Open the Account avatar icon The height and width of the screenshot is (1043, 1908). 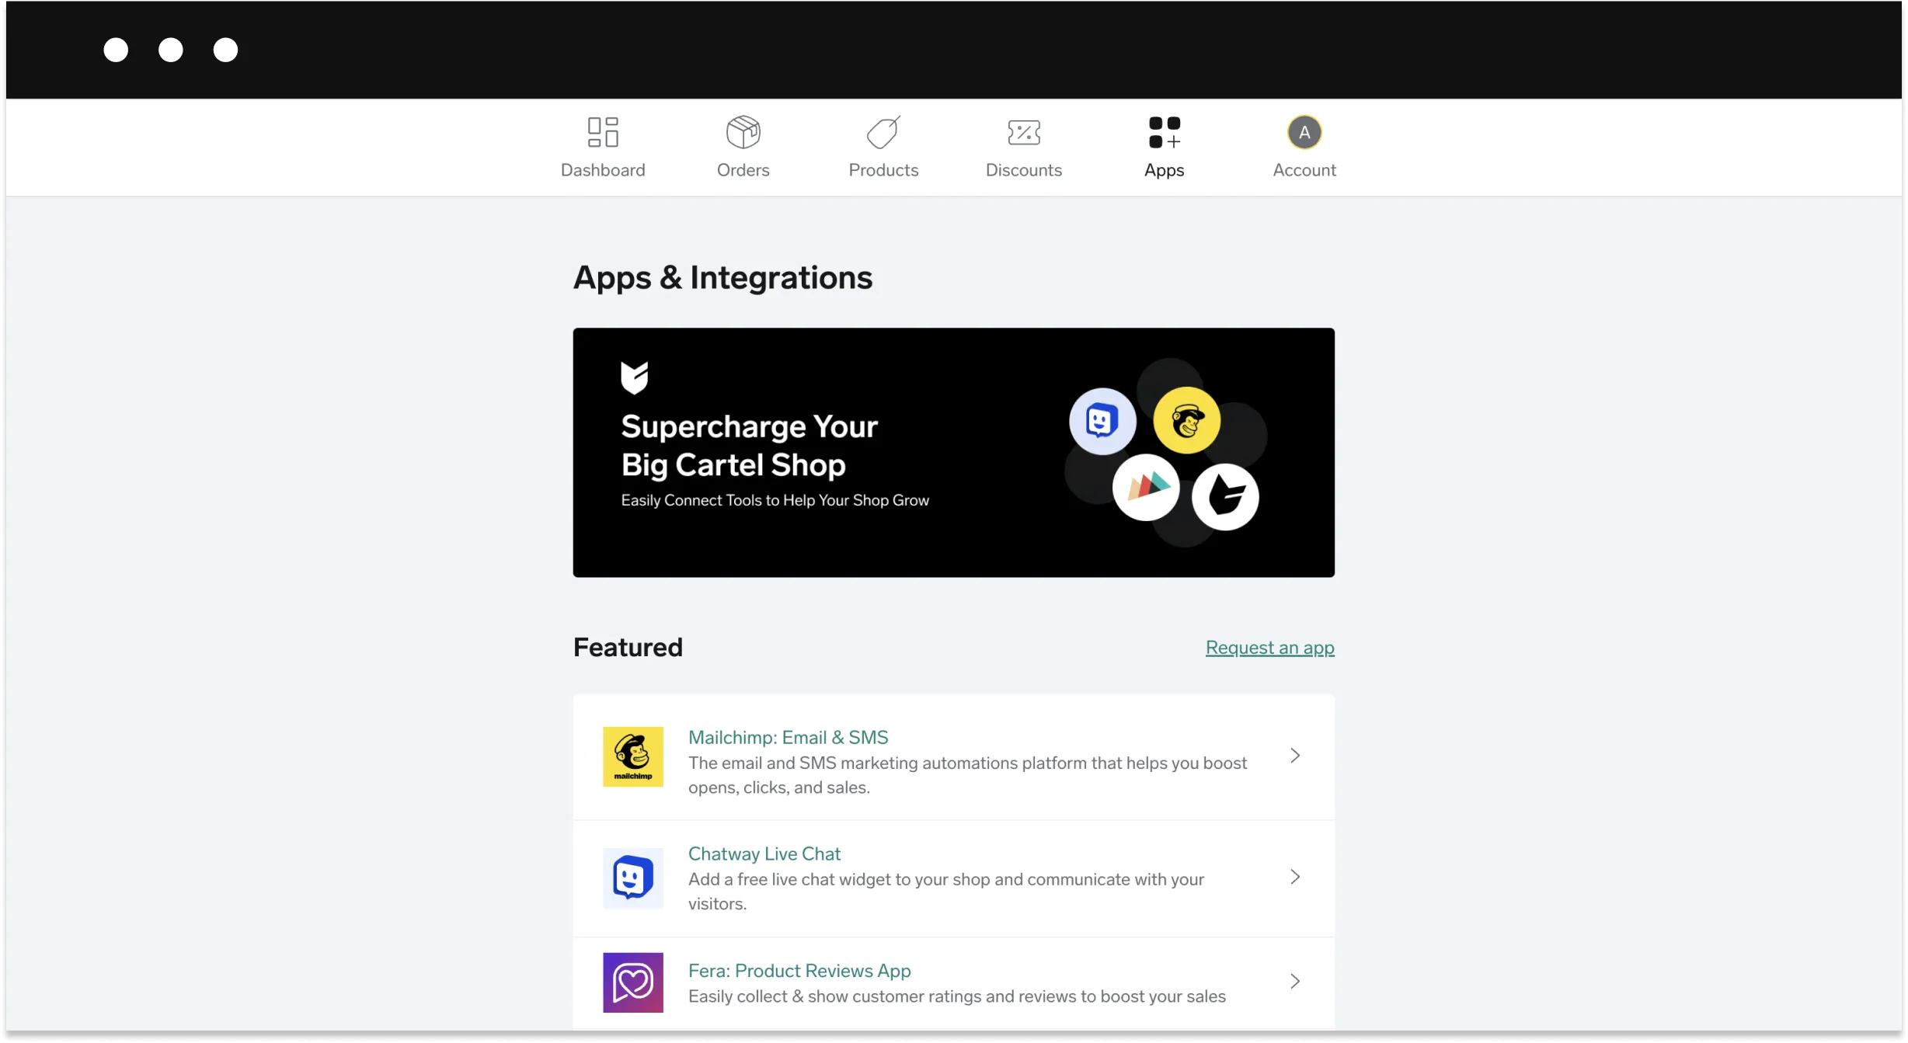coord(1304,132)
